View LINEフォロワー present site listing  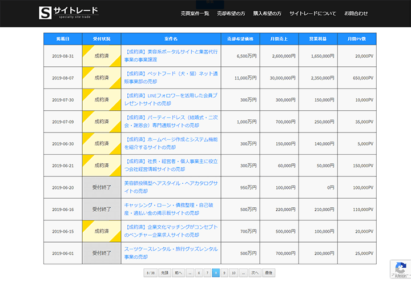(x=171, y=99)
